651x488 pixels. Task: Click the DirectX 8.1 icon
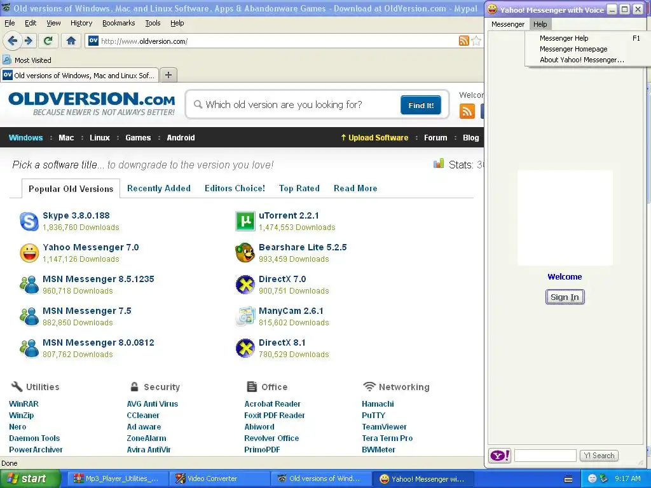[245, 348]
